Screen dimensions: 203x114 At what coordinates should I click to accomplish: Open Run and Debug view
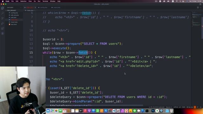[x=3, y=23]
